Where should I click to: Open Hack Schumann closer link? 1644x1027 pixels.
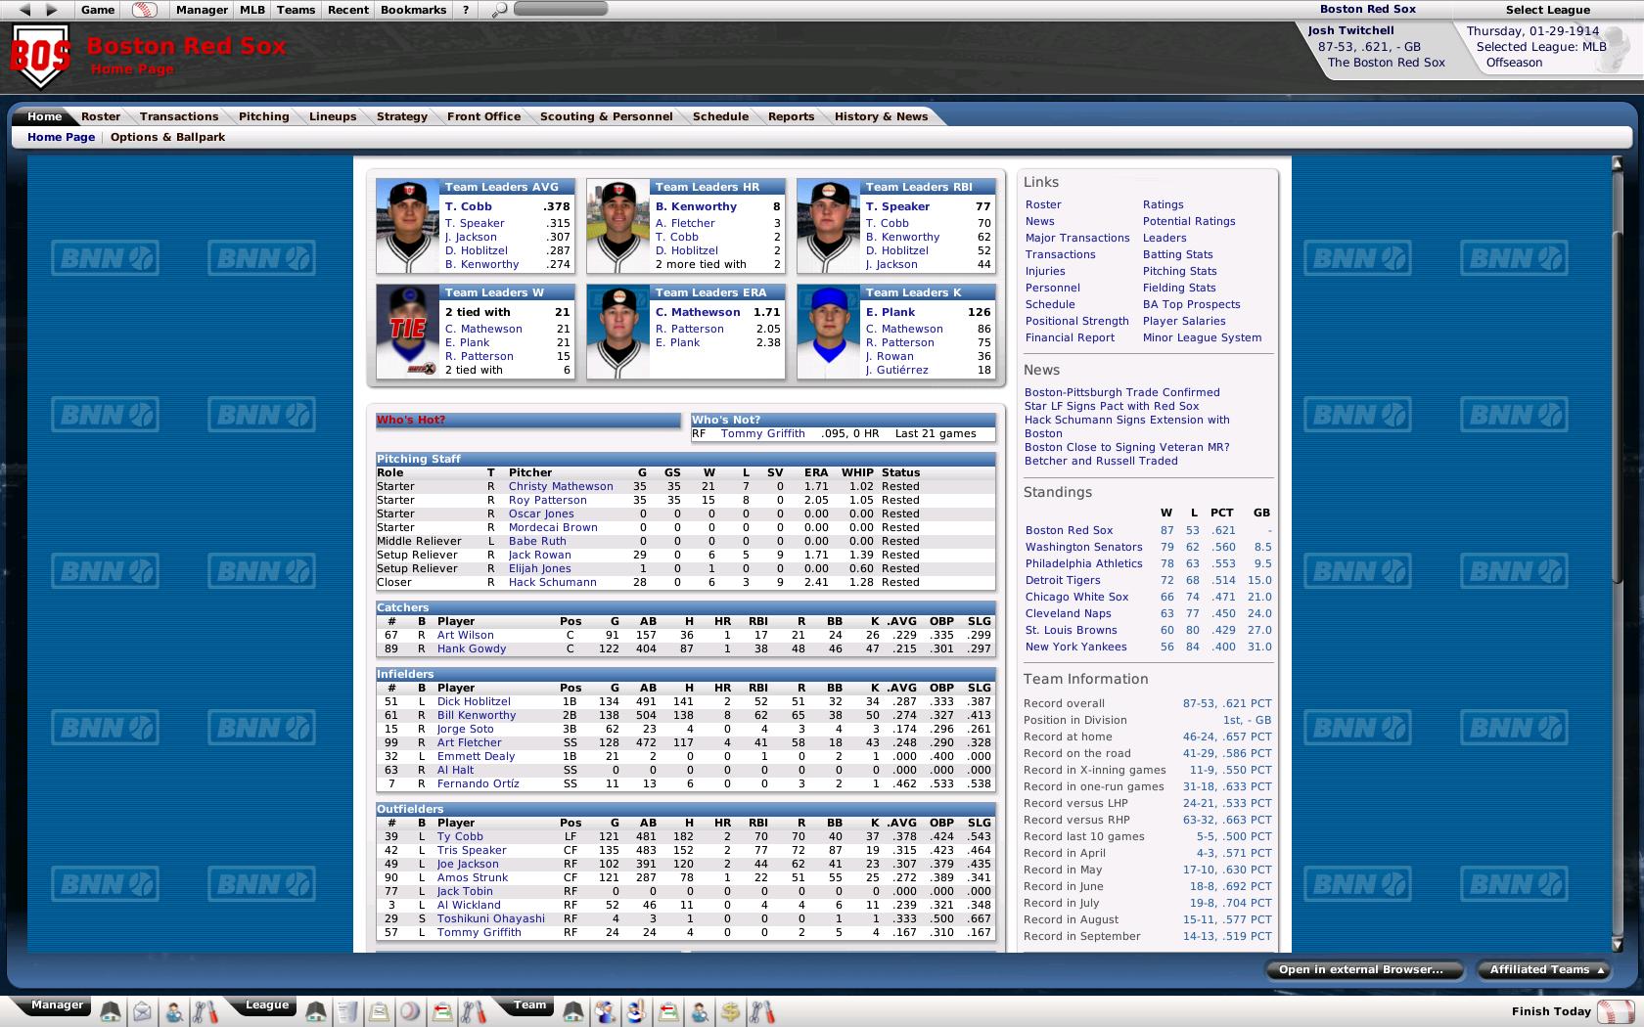pyautogui.click(x=552, y=582)
